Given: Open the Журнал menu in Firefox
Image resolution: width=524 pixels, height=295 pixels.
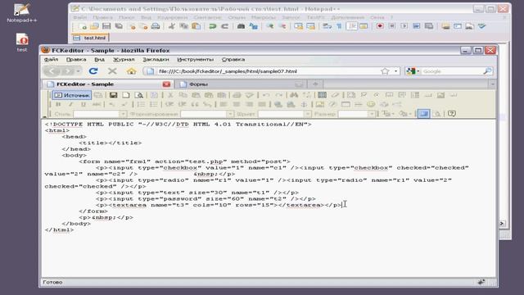Looking at the screenshot, I should (124, 60).
